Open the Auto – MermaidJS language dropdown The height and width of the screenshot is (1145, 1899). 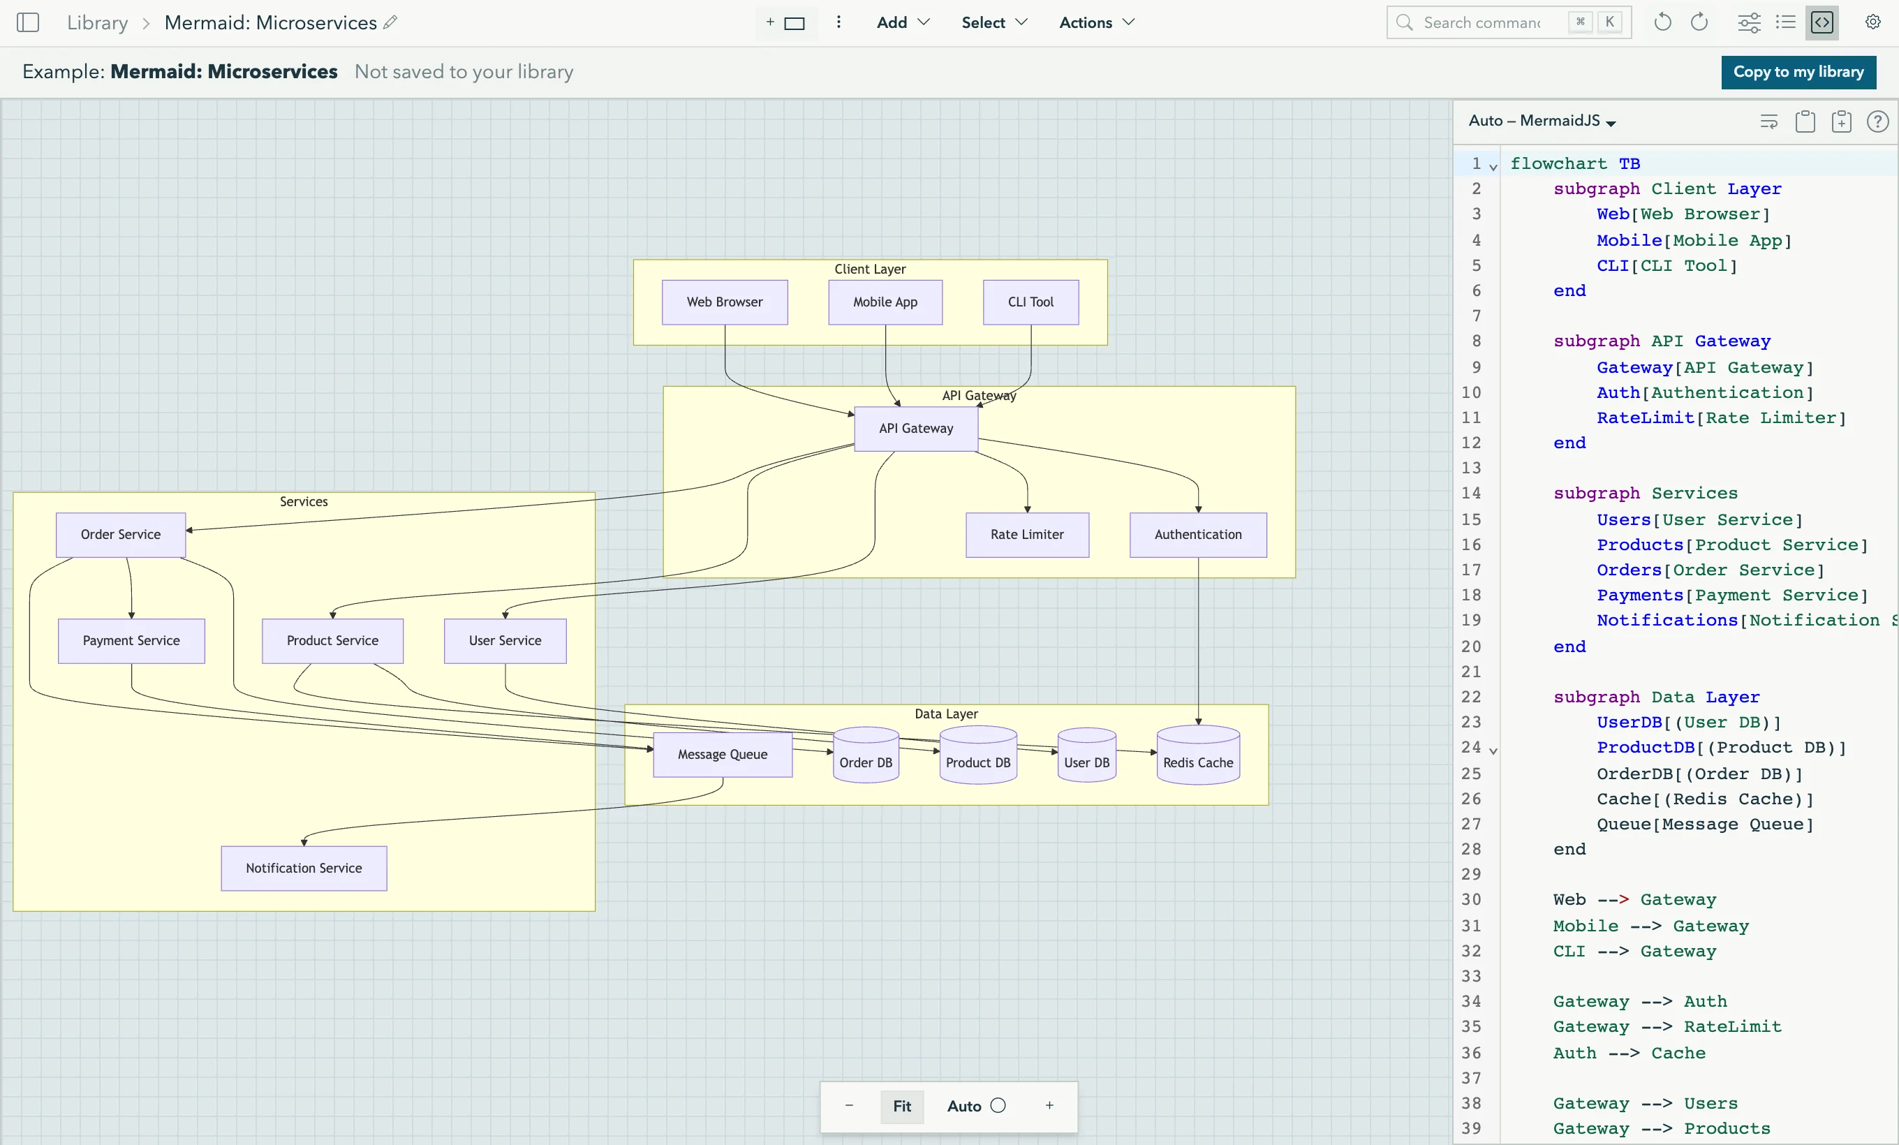tap(1542, 121)
